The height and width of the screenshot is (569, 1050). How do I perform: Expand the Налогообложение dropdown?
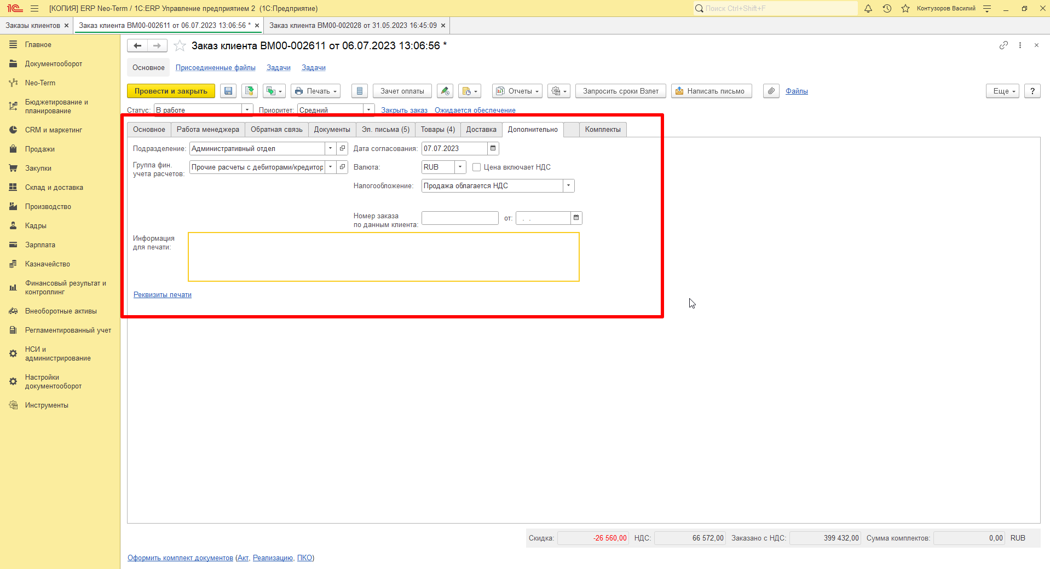click(x=569, y=185)
